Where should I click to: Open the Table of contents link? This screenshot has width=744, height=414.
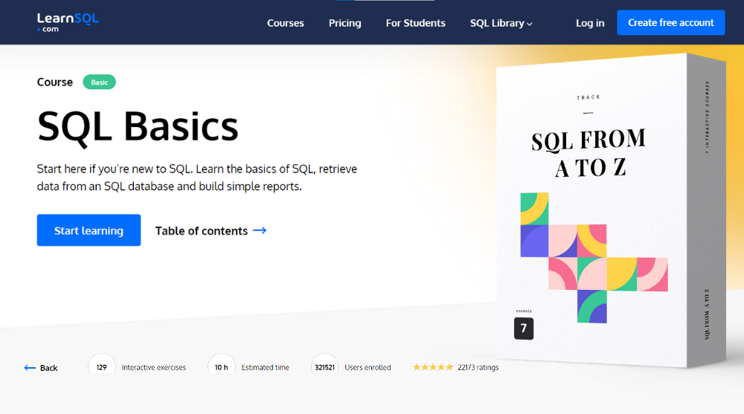[211, 230]
